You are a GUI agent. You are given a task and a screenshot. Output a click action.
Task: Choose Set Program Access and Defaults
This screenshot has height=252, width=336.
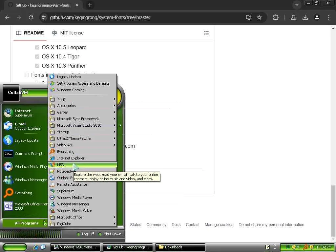(x=82, y=83)
